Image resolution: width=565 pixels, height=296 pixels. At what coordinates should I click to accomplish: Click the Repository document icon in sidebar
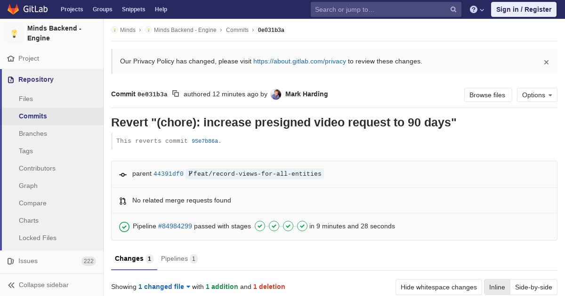point(11,80)
